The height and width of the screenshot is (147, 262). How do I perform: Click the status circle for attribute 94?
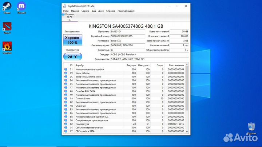[66, 80]
